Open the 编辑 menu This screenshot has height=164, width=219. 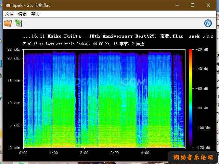tap(22, 14)
